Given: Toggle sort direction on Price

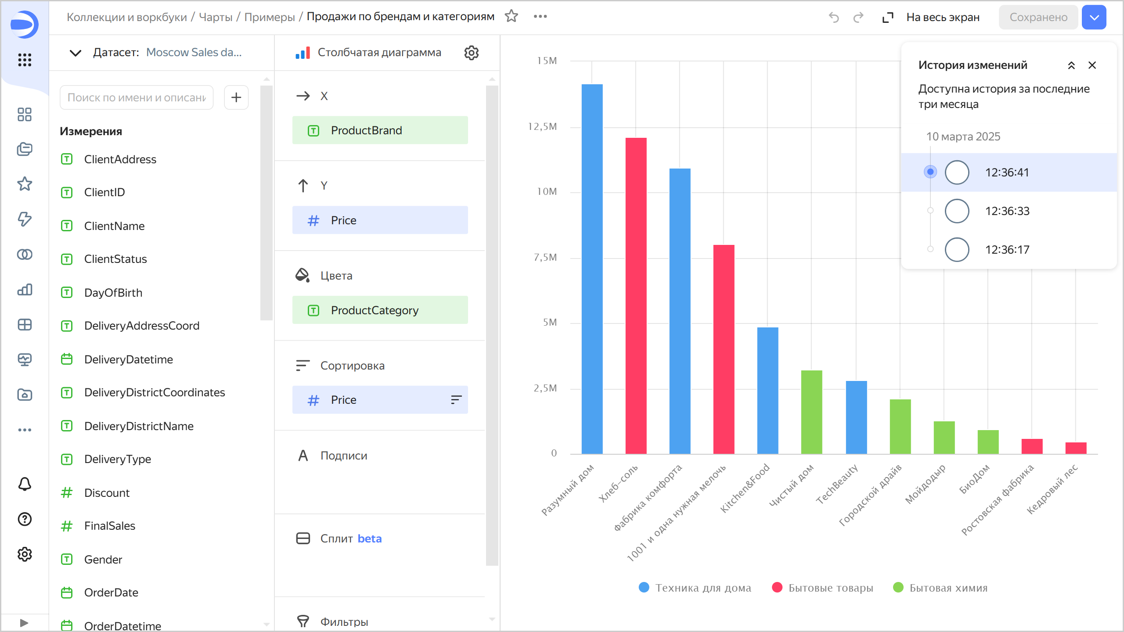Looking at the screenshot, I should [456, 400].
